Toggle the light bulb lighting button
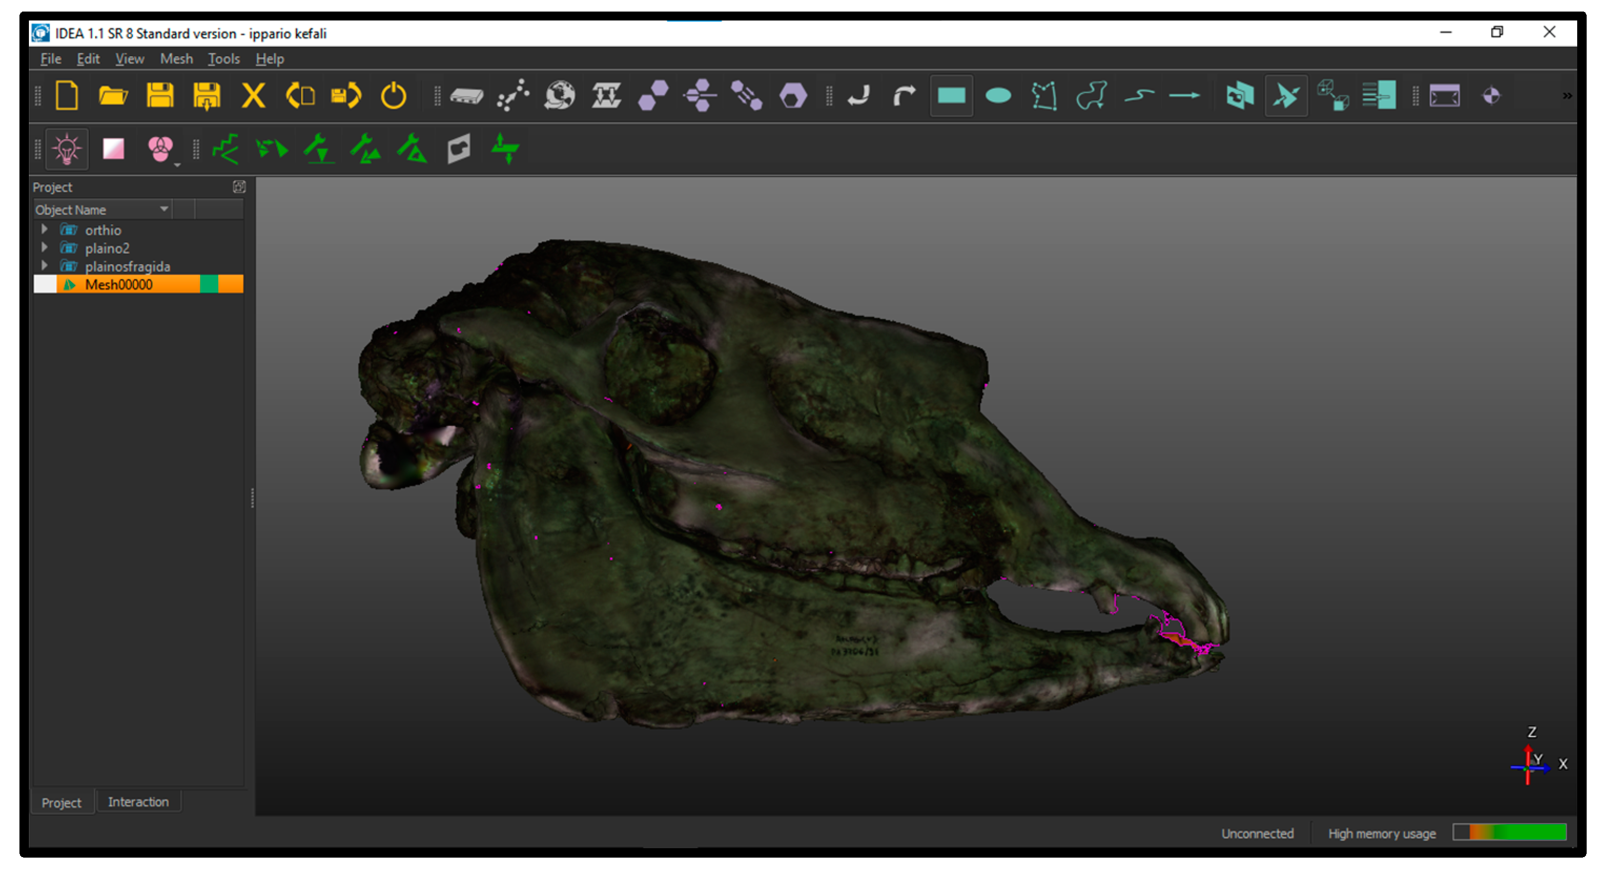Viewport: 1604px width, 876px height. [x=67, y=149]
